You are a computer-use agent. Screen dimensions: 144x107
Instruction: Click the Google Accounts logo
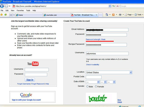click(26, 95)
